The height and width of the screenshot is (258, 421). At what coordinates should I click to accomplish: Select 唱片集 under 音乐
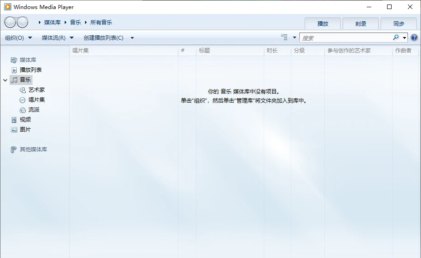pos(37,100)
